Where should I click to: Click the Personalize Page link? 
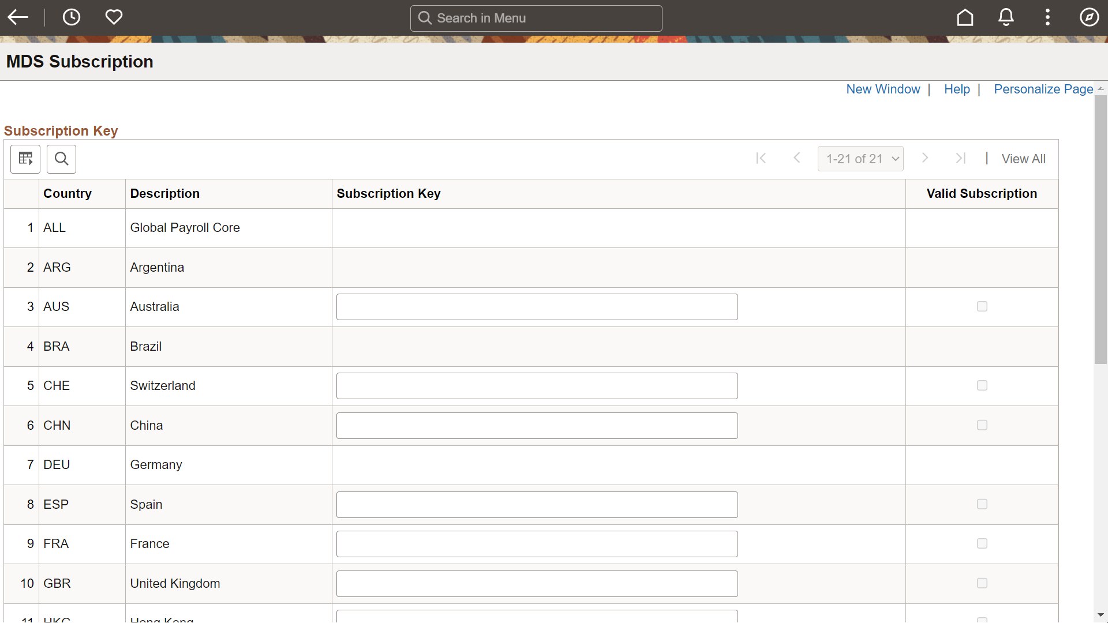coord(1046,89)
